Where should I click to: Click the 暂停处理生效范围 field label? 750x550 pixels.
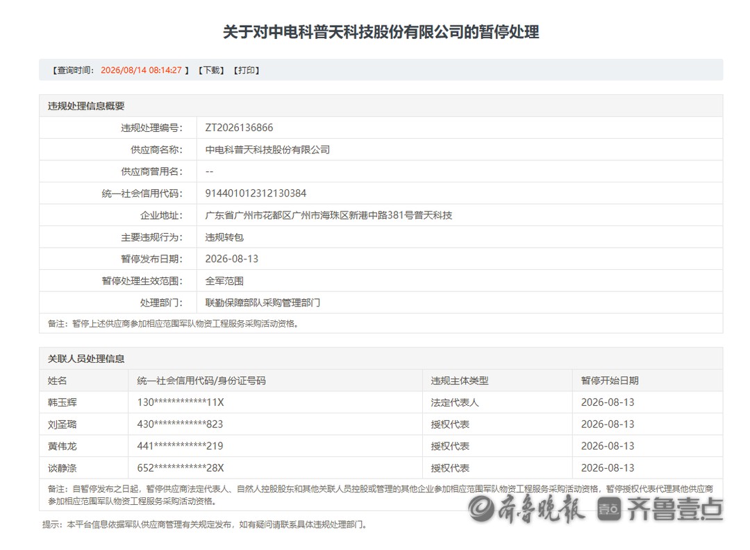coord(142,281)
